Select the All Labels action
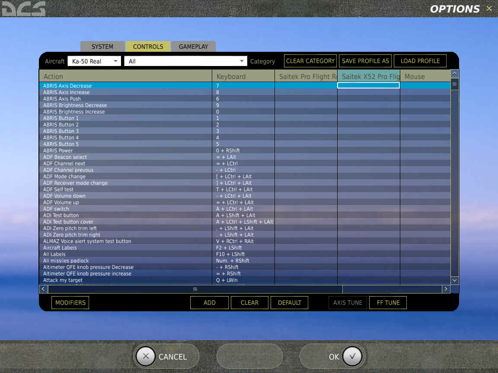 click(54, 254)
